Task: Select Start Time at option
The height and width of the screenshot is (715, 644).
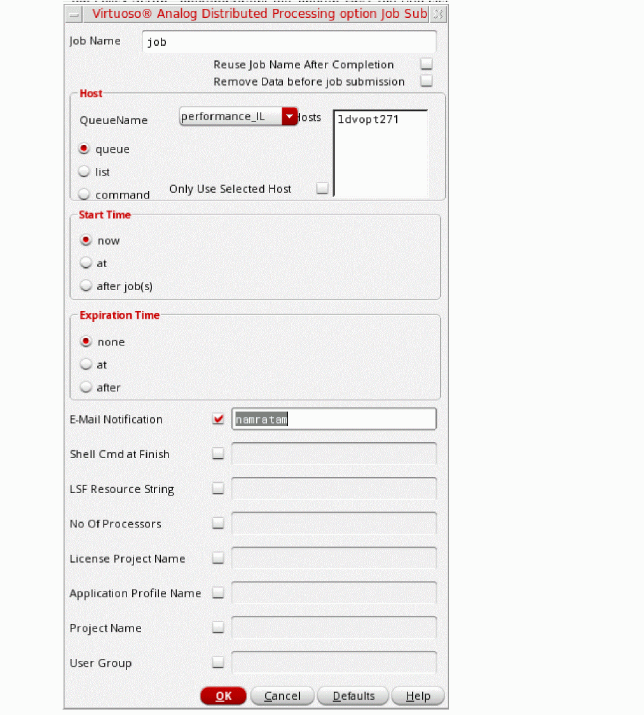Action: pos(86,263)
